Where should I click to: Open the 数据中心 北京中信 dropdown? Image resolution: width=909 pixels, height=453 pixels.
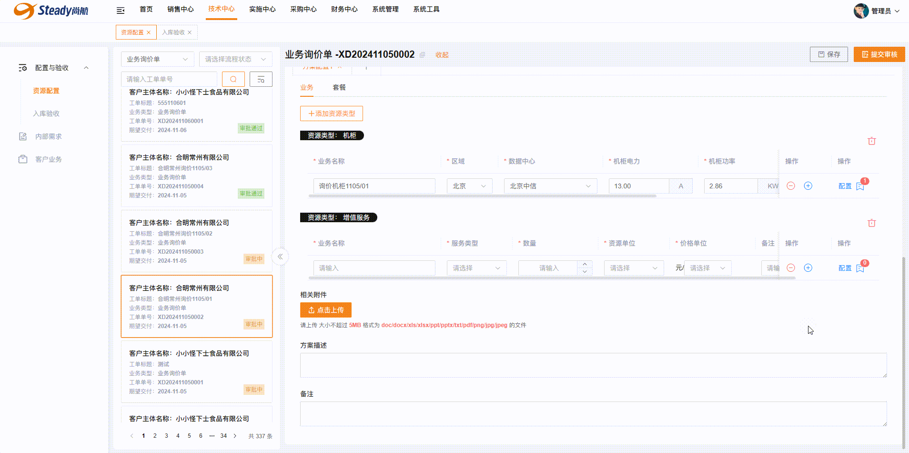coord(550,186)
